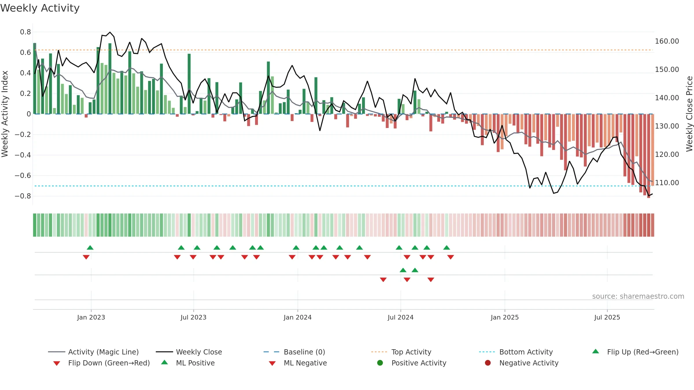Toggle the Weekly Close legend entry
Image resolution: width=694 pixels, height=390 pixels.
coord(189,352)
